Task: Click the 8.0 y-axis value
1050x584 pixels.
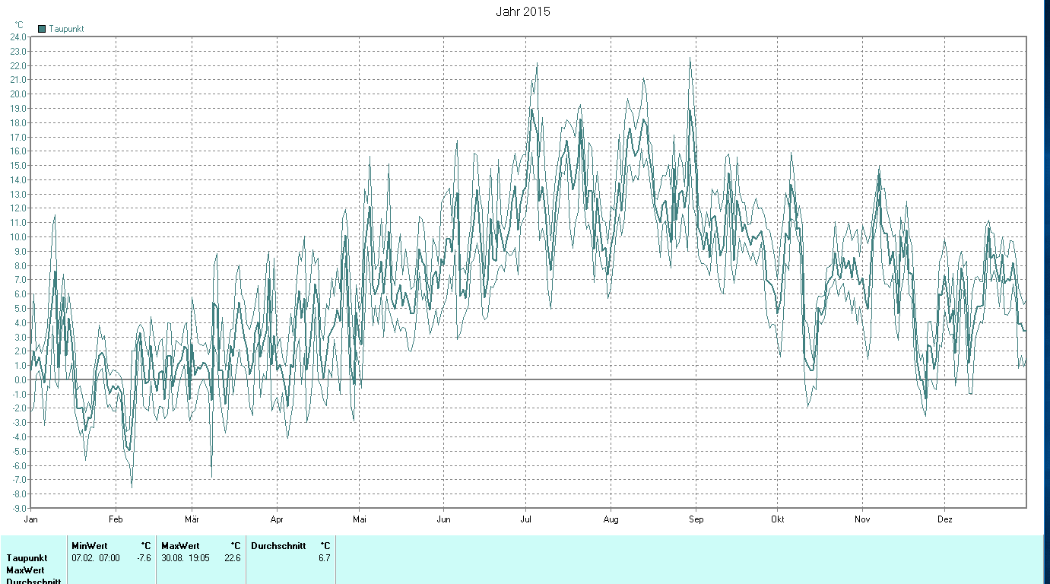Action: click(x=21, y=265)
